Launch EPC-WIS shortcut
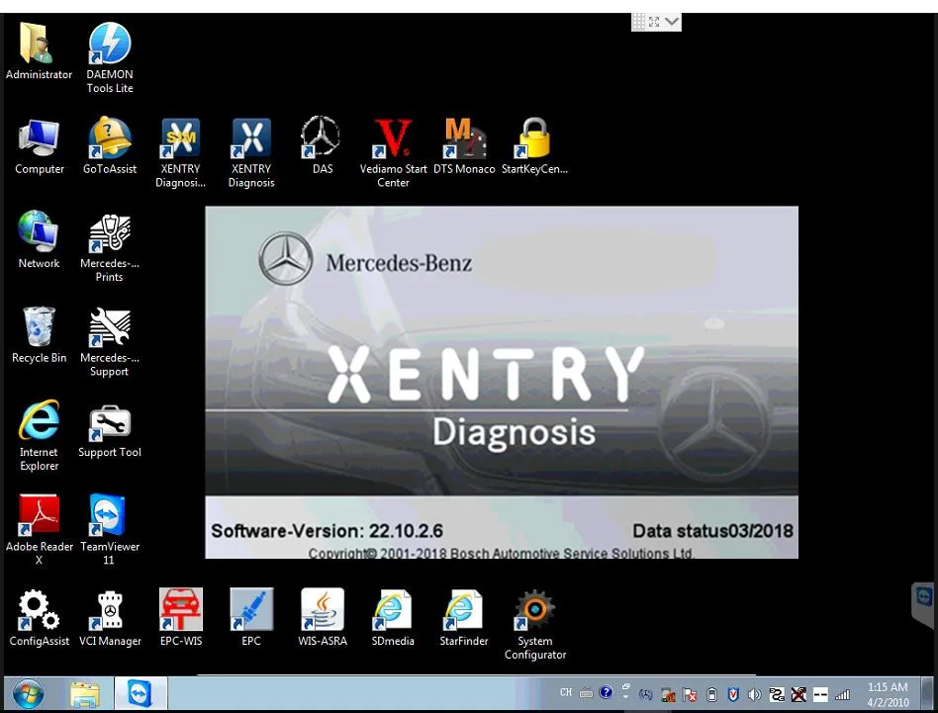Screen dimensions: 938x713 click(181, 618)
